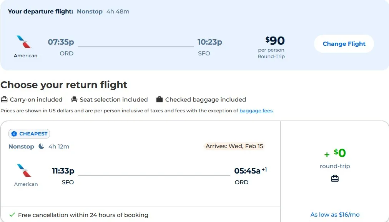Image resolution: width=389 pixels, height=222 pixels.
Task: Open the baggage fees link
Action: point(256,111)
